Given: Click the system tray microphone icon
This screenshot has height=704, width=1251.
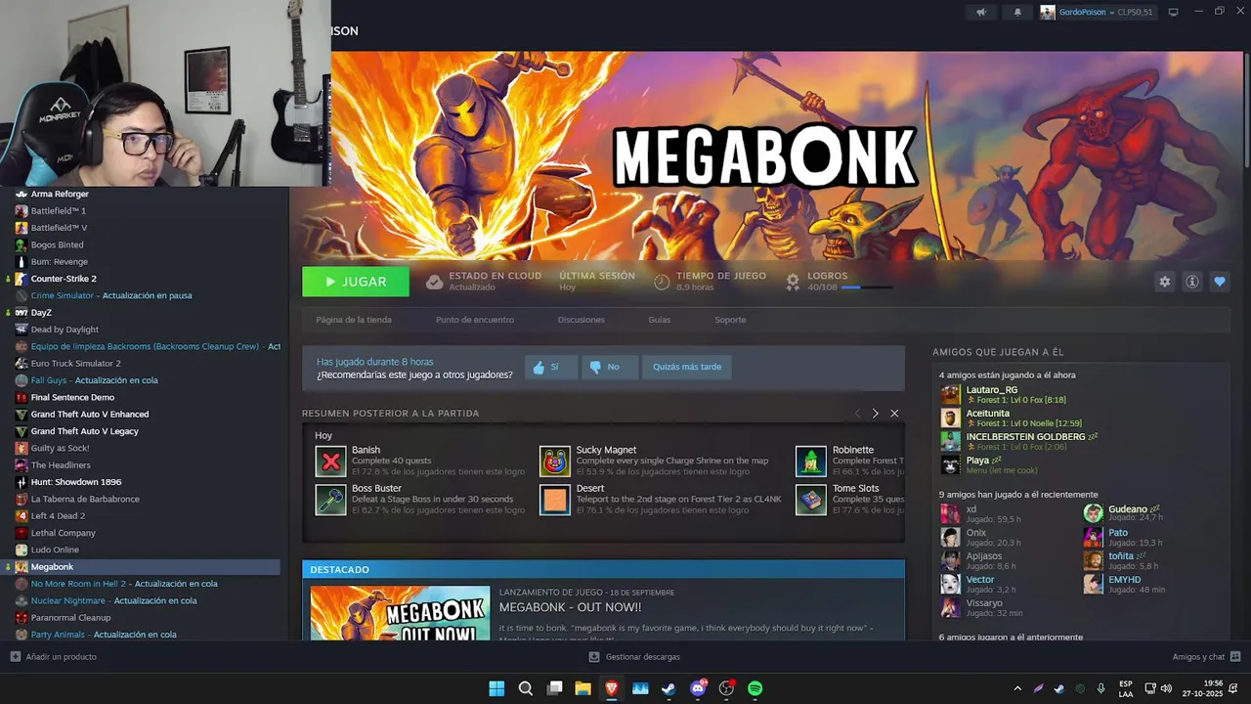Looking at the screenshot, I should point(1100,688).
